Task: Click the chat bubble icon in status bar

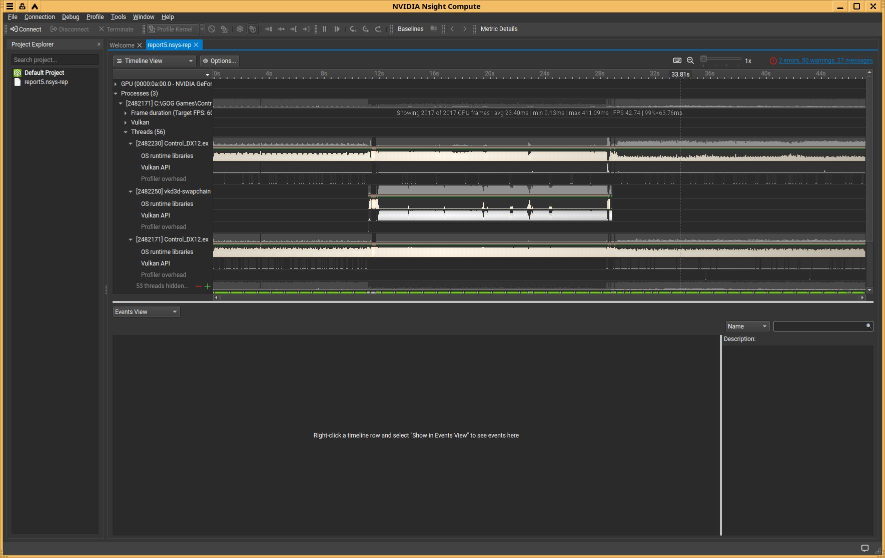Action: pyautogui.click(x=864, y=548)
